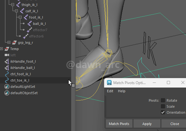The height and width of the screenshot is (131, 186).
Task: Expand the Temp group node
Action: (1, 49)
